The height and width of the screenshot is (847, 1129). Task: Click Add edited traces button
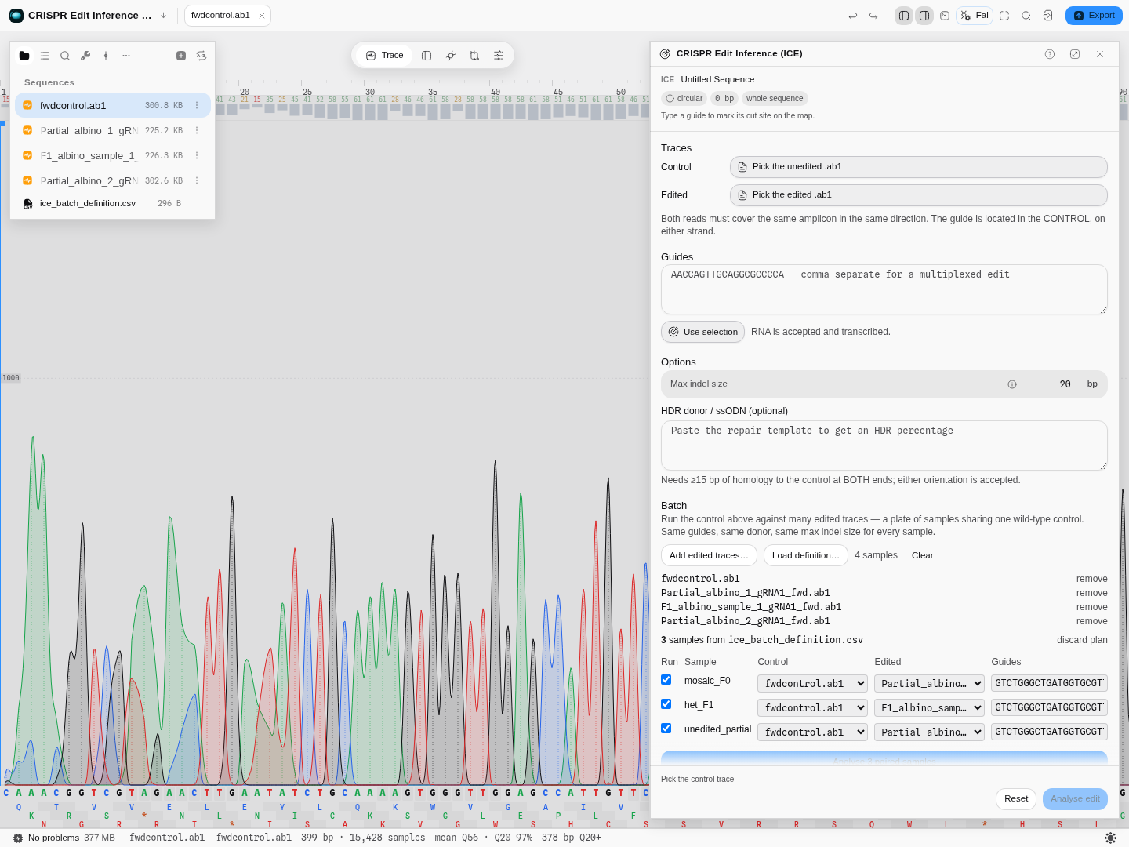(x=709, y=555)
